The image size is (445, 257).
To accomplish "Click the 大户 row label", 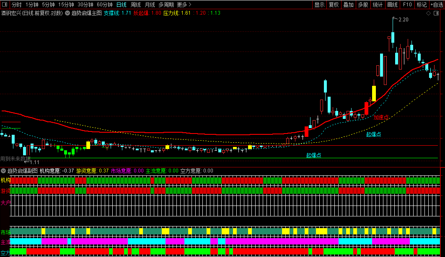I will pos(6,203).
